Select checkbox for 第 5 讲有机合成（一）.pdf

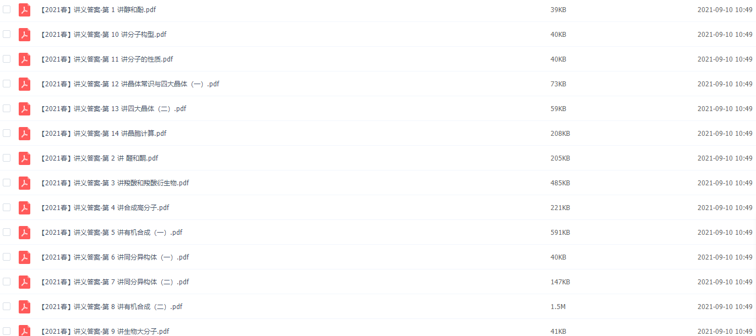point(7,232)
